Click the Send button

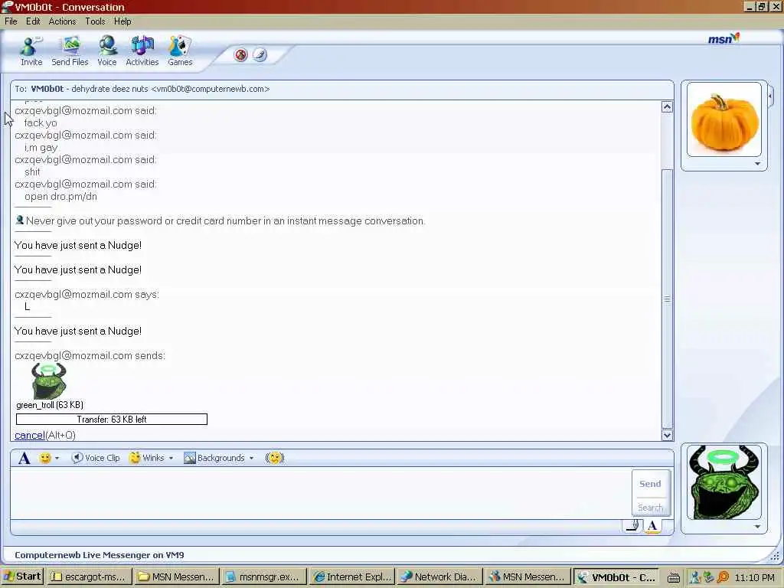point(650,484)
